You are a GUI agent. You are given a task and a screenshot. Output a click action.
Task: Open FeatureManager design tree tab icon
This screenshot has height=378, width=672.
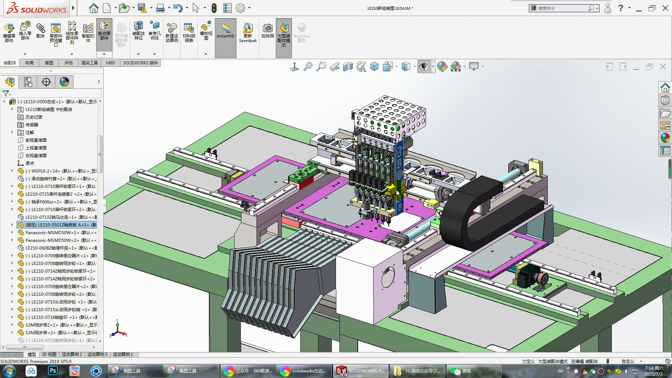[10, 82]
